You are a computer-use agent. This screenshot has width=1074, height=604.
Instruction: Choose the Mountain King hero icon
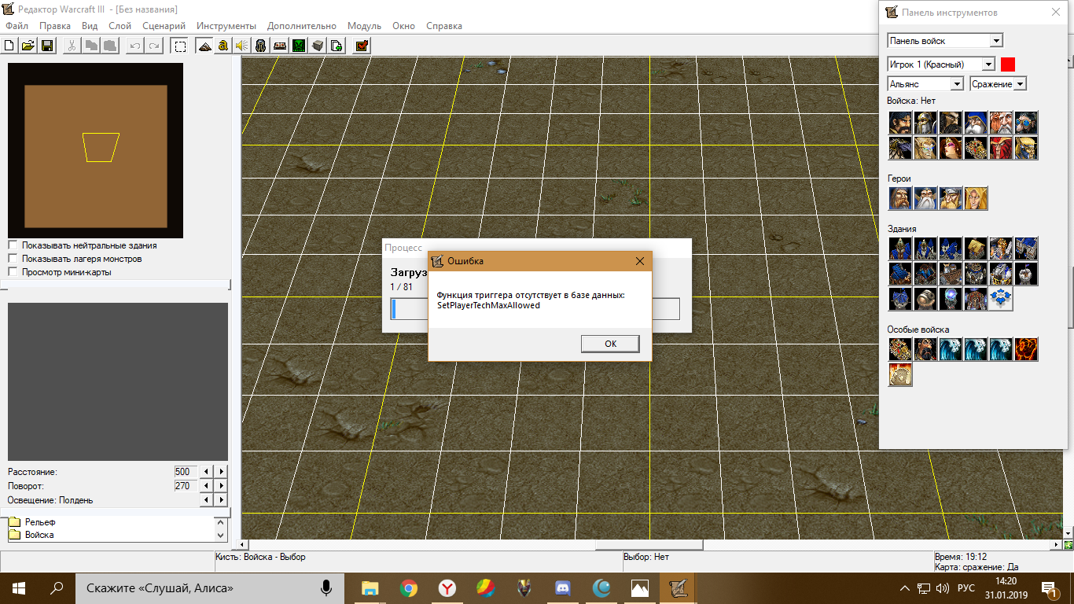[x=951, y=198]
